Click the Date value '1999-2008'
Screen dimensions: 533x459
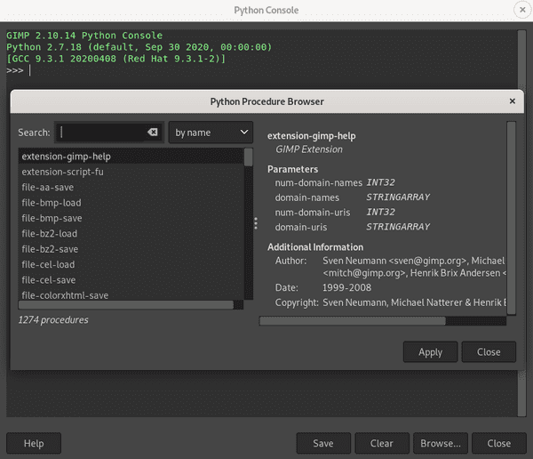(x=346, y=287)
